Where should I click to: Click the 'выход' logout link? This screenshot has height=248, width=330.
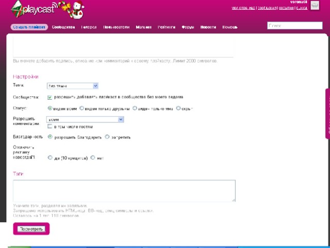pos(302,8)
